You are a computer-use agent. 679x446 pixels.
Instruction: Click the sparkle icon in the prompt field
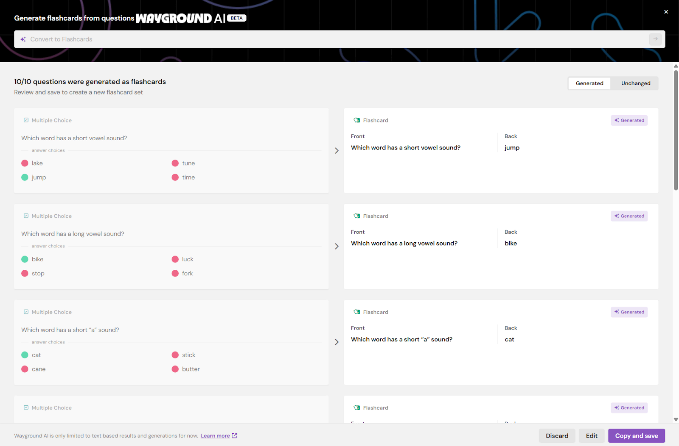click(23, 39)
